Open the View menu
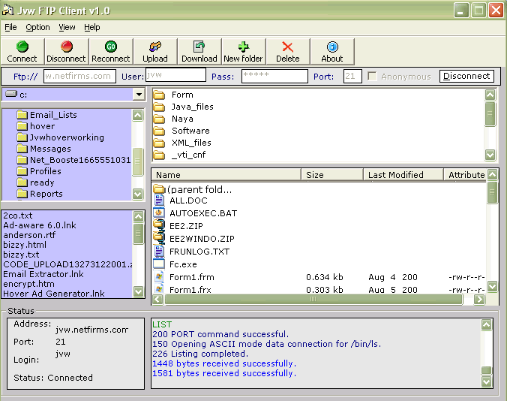507x401 pixels. click(x=67, y=27)
